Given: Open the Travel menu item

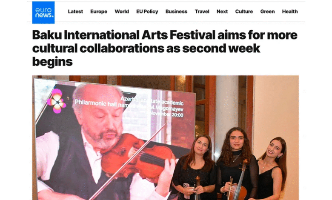Looking at the screenshot, I should 202,11.
